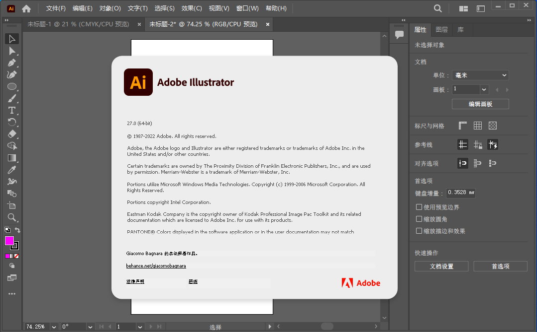This screenshot has height=332, width=537.
Task: Enable the 使用预览边界 checkbox
Action: point(419,207)
